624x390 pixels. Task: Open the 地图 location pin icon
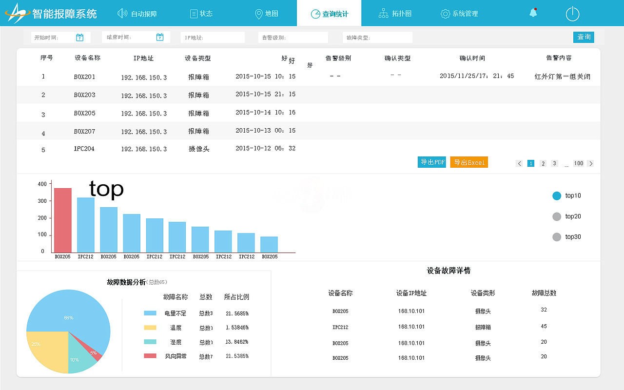[259, 13]
